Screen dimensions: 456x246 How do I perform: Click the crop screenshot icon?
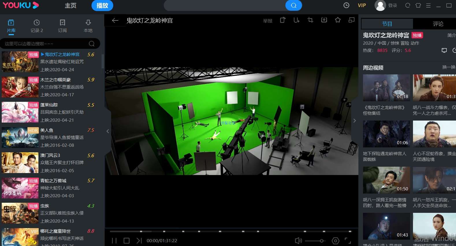coord(310,20)
